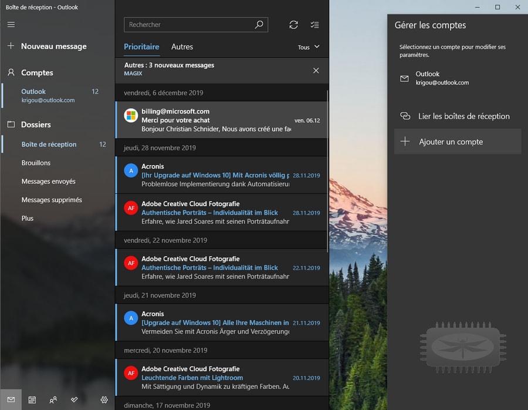Minimize the Outlook Mail window
The width and height of the screenshot is (528, 410).
(x=477, y=7)
